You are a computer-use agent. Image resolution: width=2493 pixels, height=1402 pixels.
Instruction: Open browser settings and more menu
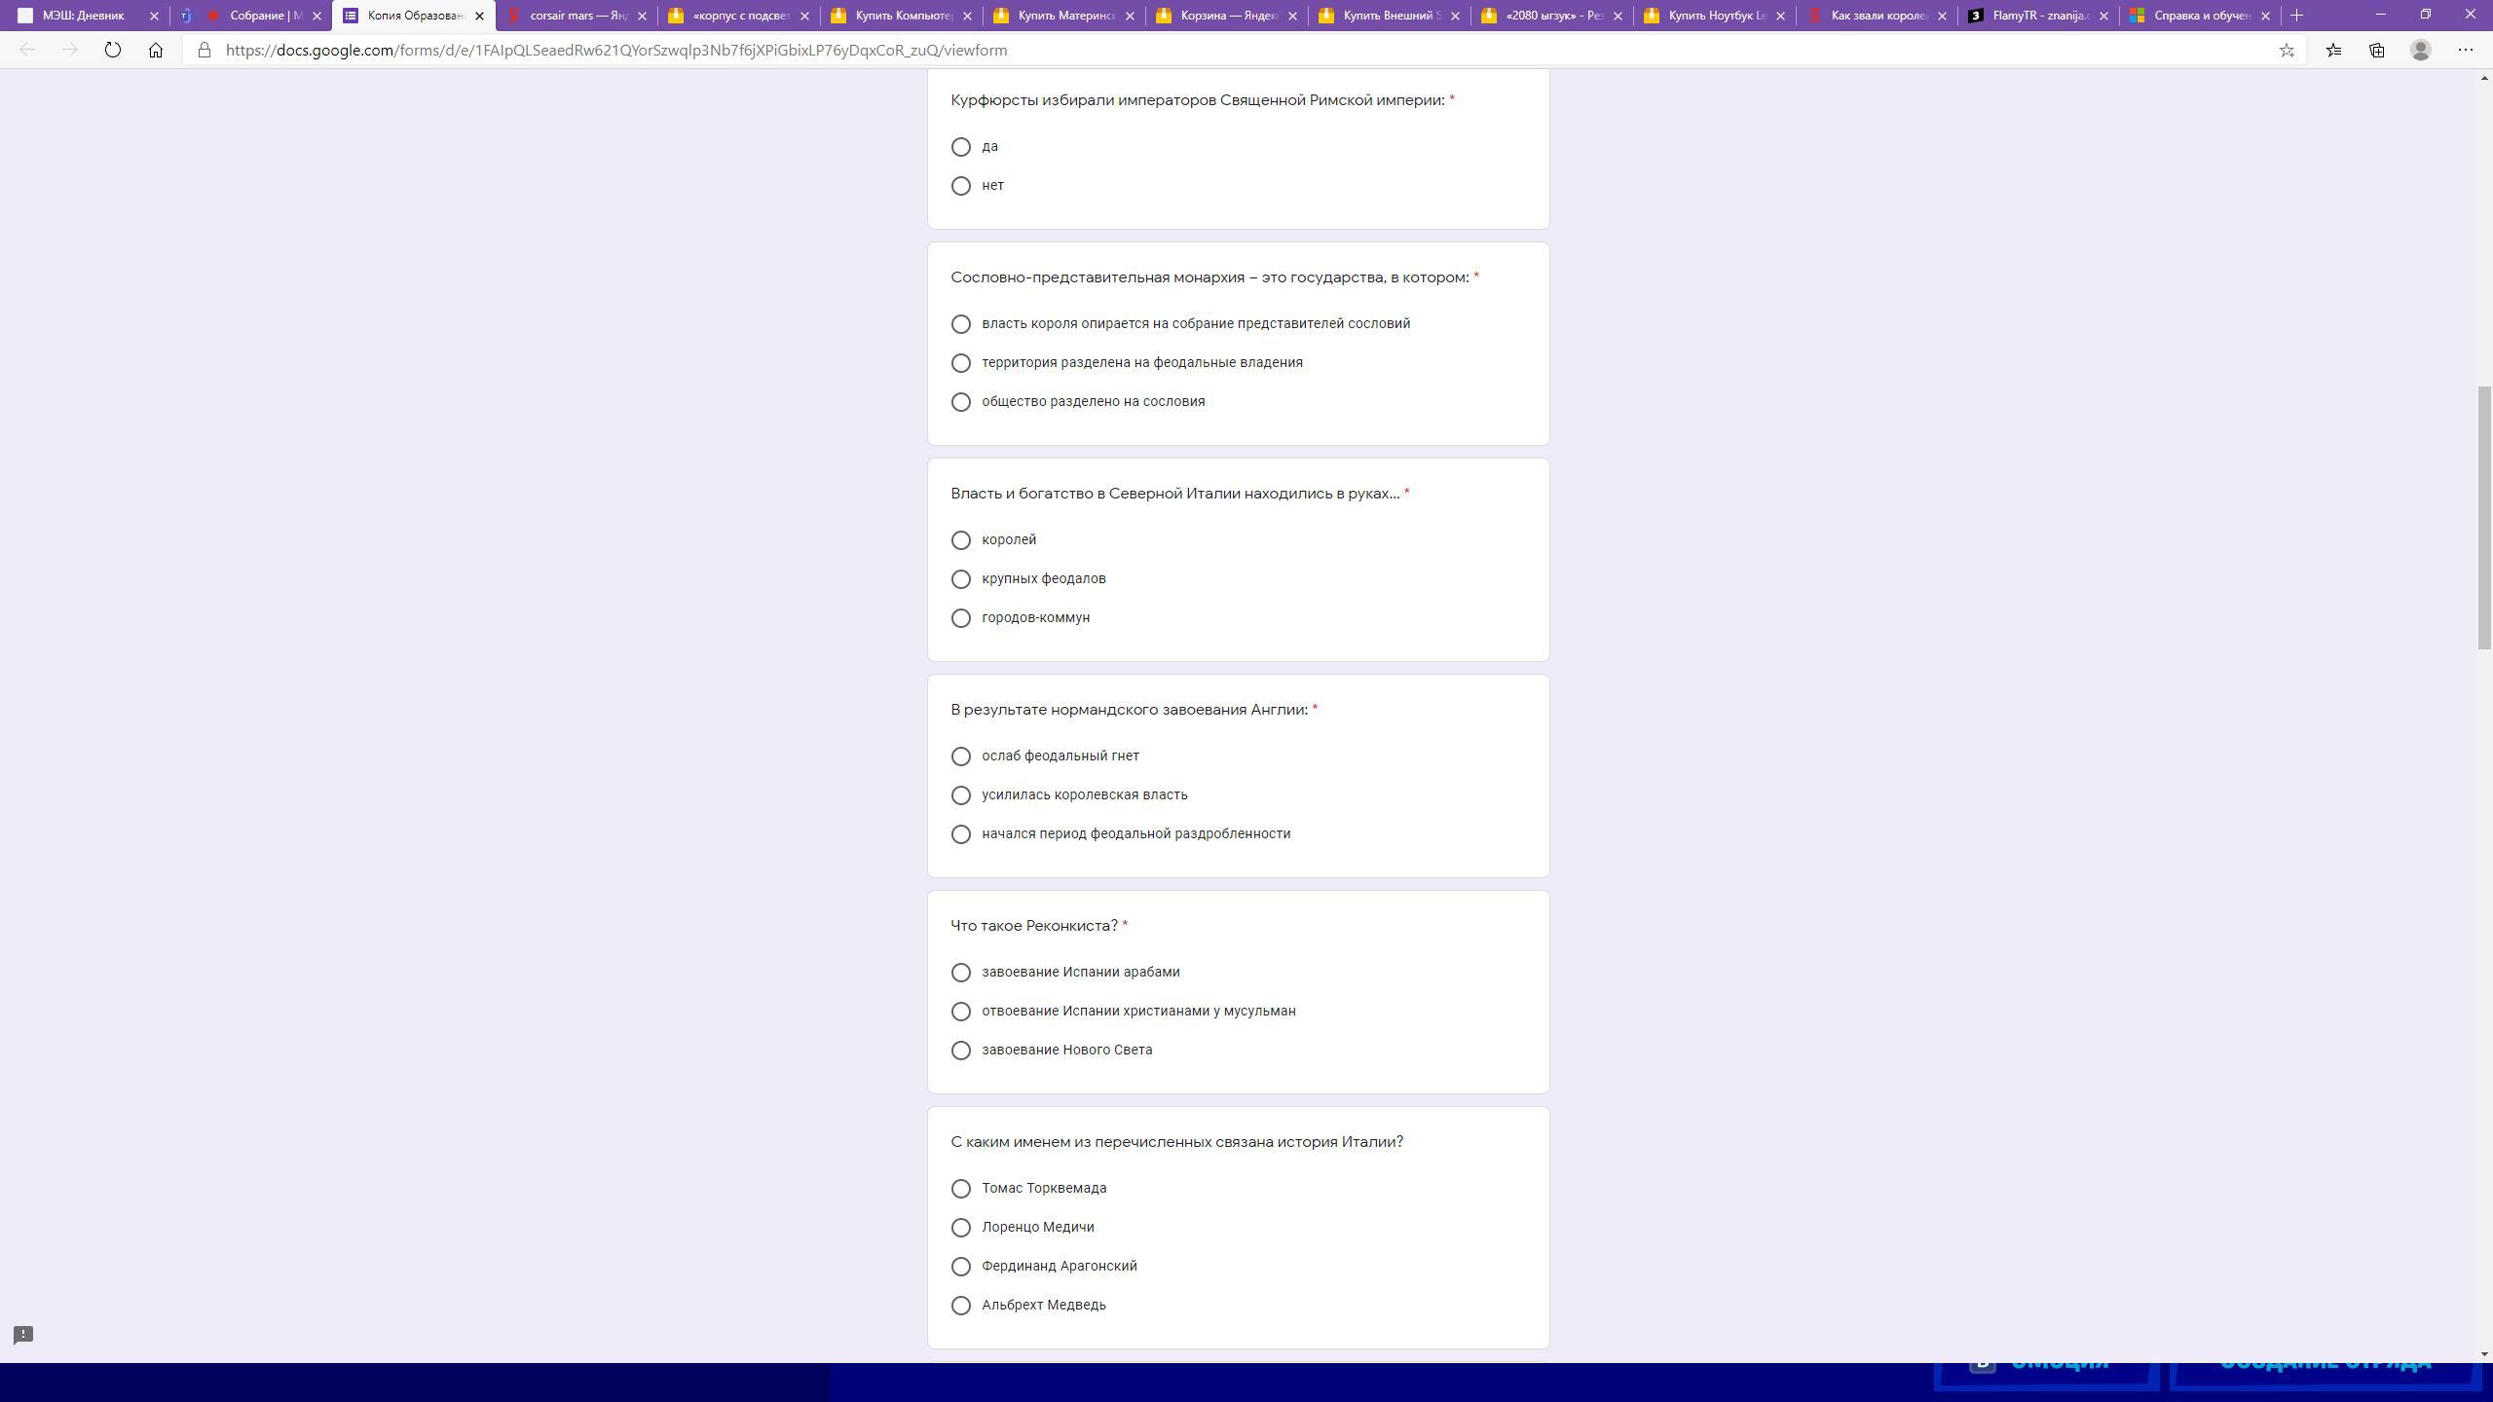click(2466, 50)
